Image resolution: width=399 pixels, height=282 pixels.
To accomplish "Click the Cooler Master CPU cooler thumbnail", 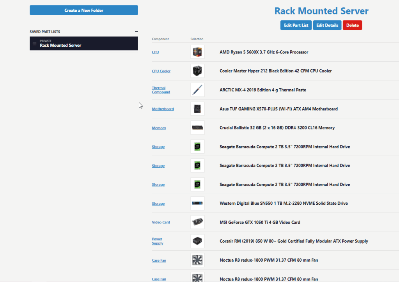I will (197, 71).
